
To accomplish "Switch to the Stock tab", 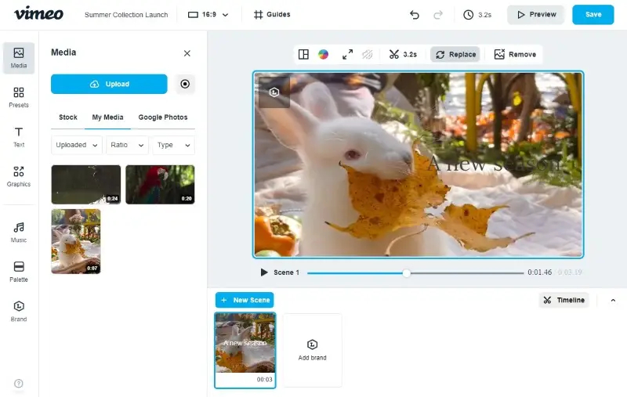I will [68, 117].
